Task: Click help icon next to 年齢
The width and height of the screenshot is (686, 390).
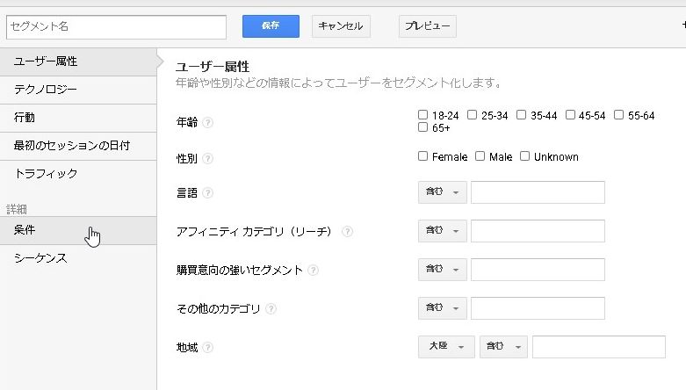Action: pyautogui.click(x=208, y=122)
